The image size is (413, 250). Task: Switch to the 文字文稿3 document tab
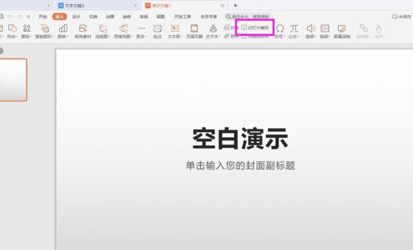(98, 6)
